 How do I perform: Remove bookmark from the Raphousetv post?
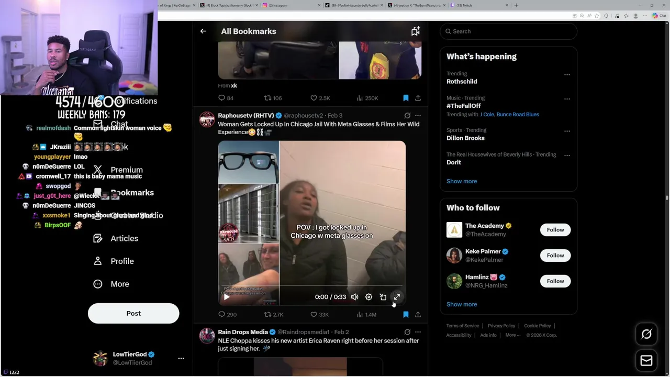pyautogui.click(x=406, y=315)
